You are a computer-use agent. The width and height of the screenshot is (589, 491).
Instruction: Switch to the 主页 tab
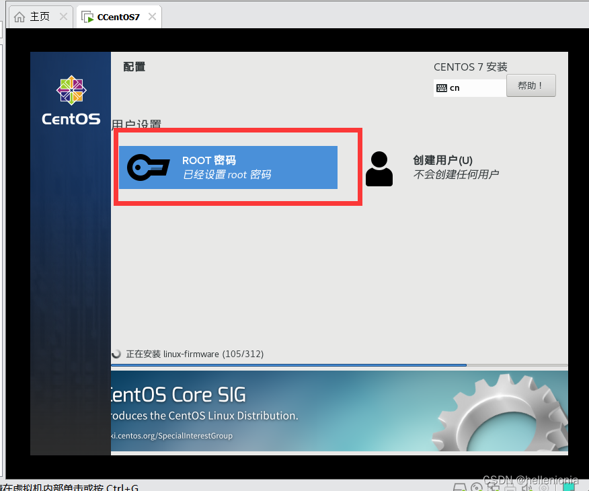click(34, 16)
